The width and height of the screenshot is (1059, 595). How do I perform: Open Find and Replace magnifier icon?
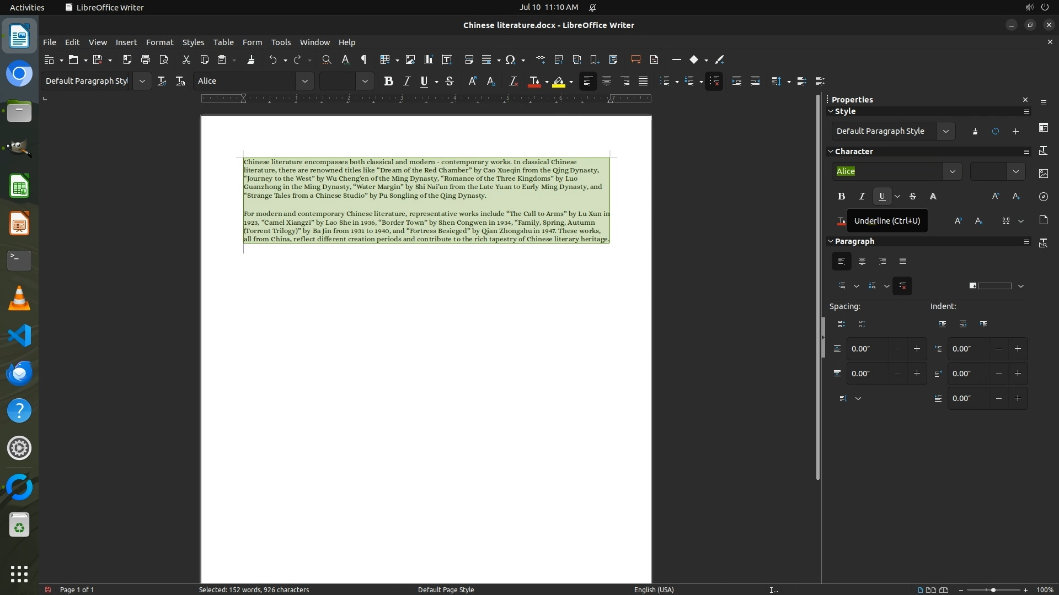(x=327, y=59)
